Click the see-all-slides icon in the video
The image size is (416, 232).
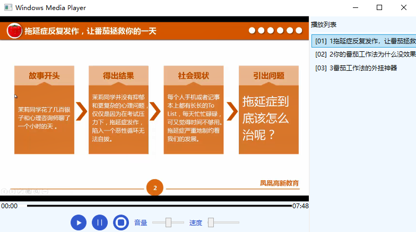[x=29, y=191]
